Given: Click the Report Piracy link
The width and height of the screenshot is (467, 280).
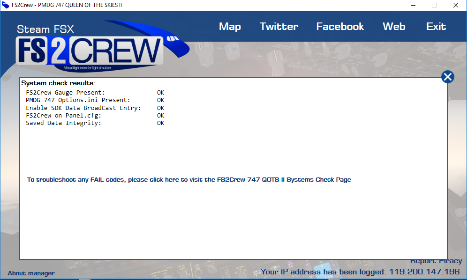Looking at the screenshot, I should [436, 261].
